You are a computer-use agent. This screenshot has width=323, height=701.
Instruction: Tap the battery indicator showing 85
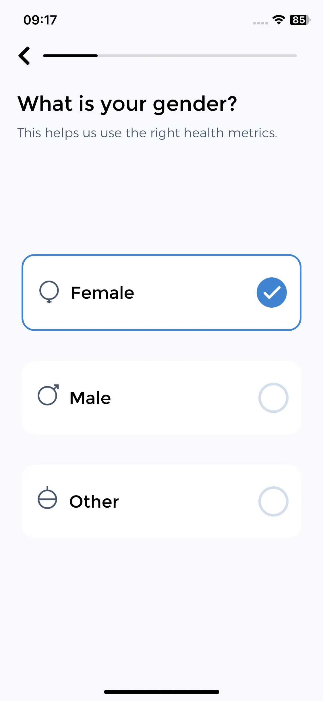click(x=300, y=20)
